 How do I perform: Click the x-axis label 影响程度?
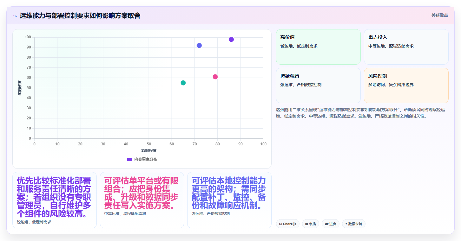[x=149, y=150]
